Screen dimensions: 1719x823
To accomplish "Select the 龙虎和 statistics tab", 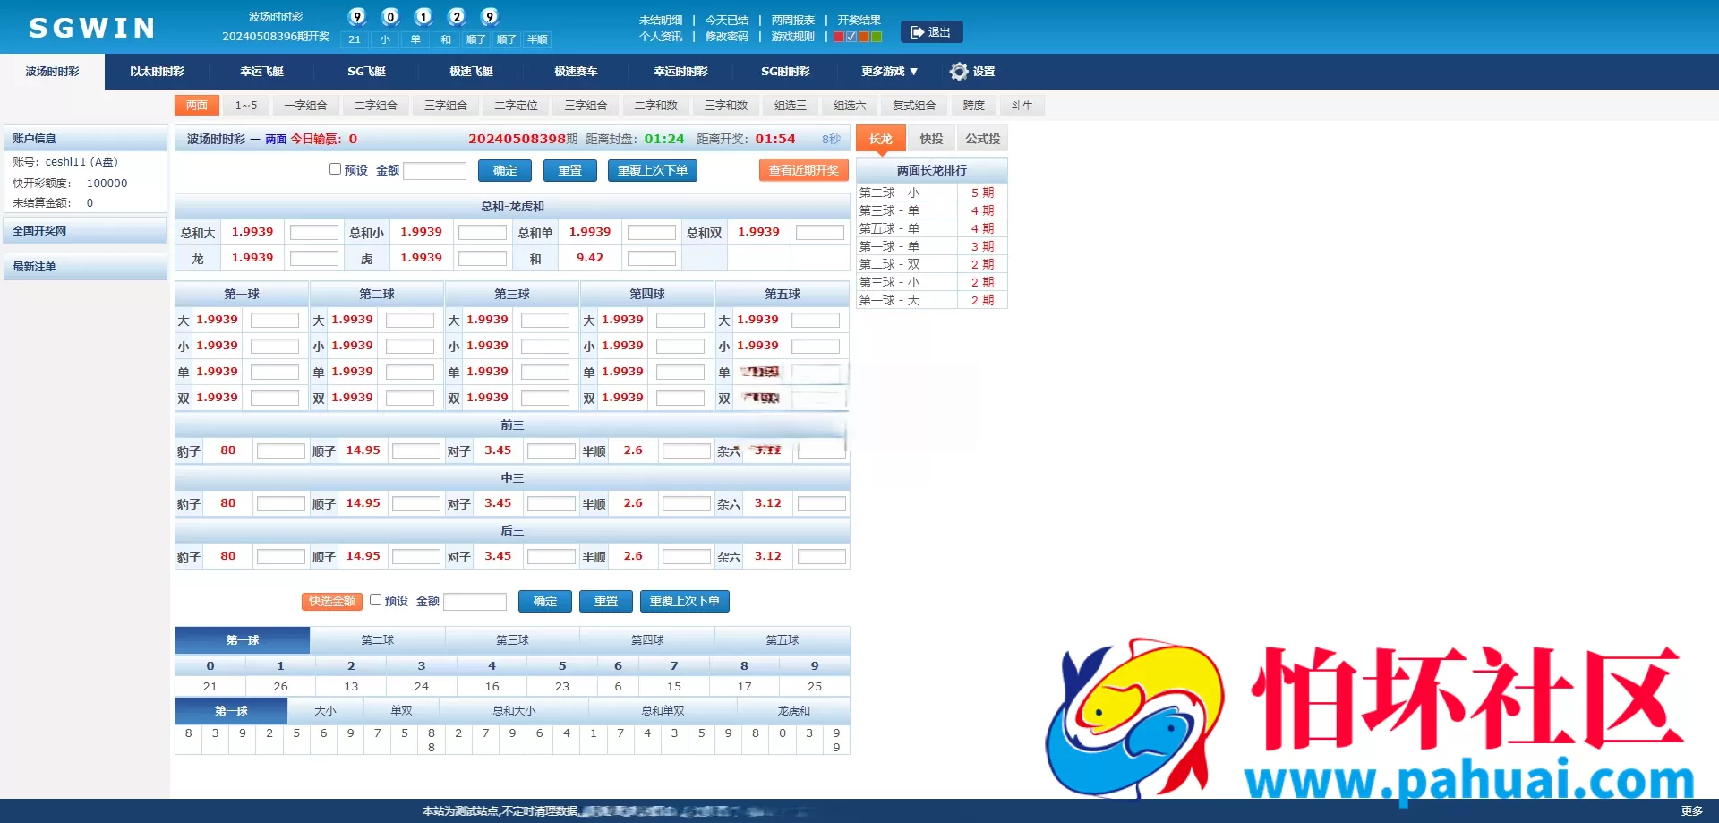I will [x=793, y=711].
